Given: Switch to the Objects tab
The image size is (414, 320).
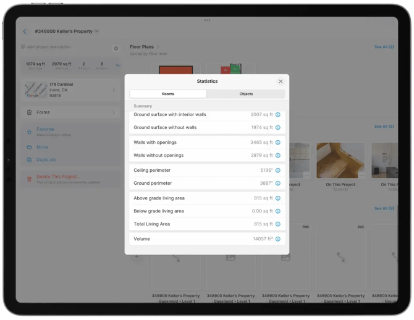Looking at the screenshot, I should (x=246, y=94).
